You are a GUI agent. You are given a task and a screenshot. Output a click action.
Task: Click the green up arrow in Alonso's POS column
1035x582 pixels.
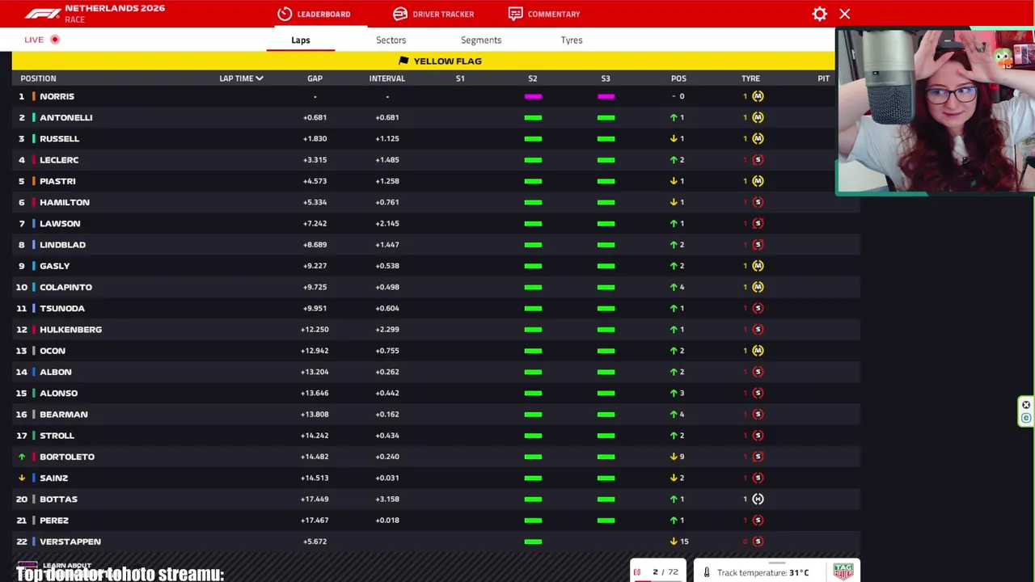(674, 393)
